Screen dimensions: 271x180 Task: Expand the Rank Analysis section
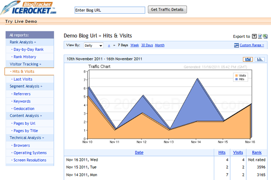click(23, 42)
